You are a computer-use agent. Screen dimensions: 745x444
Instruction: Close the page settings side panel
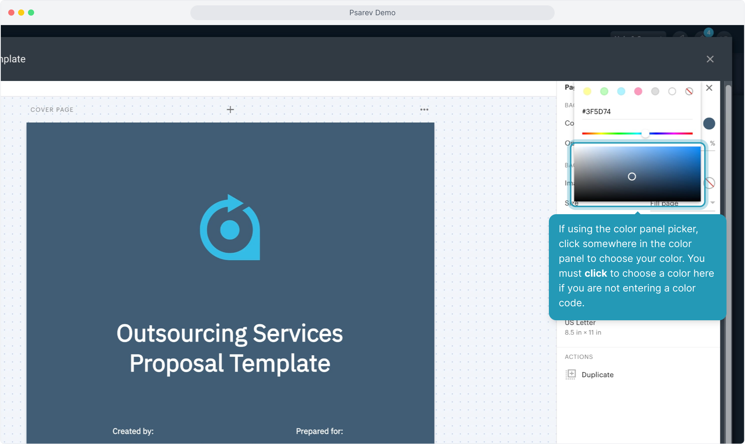tap(709, 88)
